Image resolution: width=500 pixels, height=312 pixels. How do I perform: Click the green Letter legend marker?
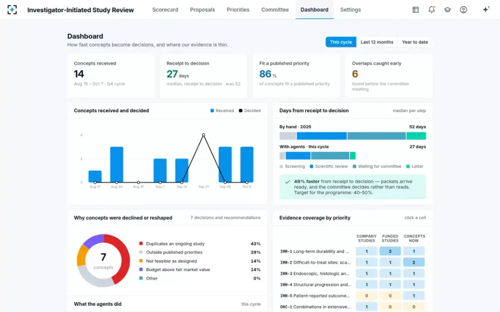[x=408, y=166]
